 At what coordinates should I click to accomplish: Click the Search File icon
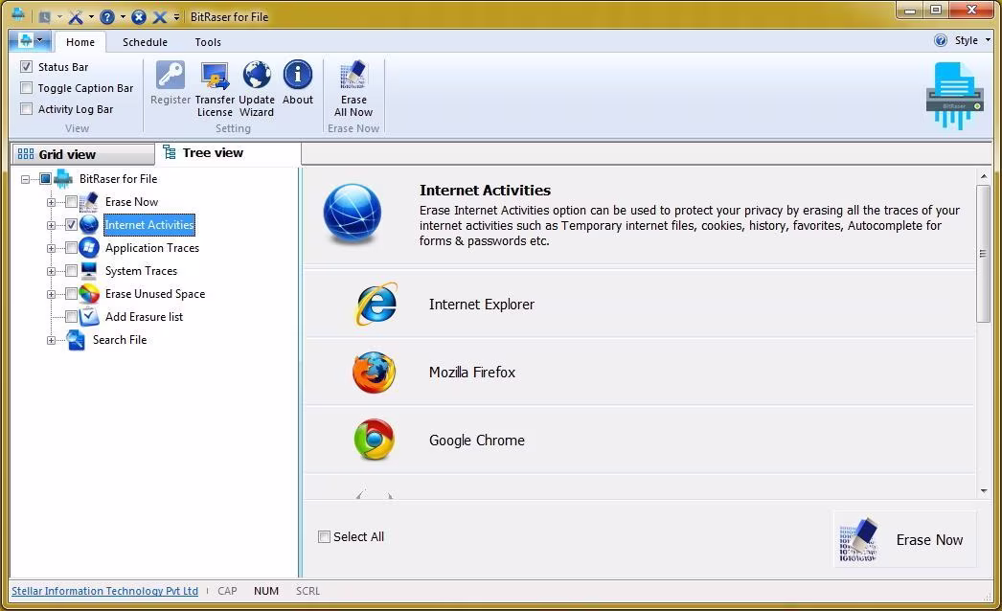tap(76, 340)
